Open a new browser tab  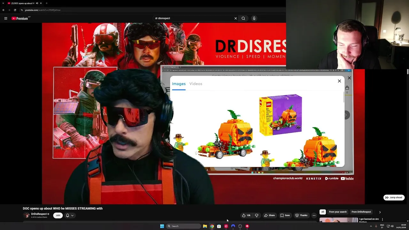tap(47, 3)
